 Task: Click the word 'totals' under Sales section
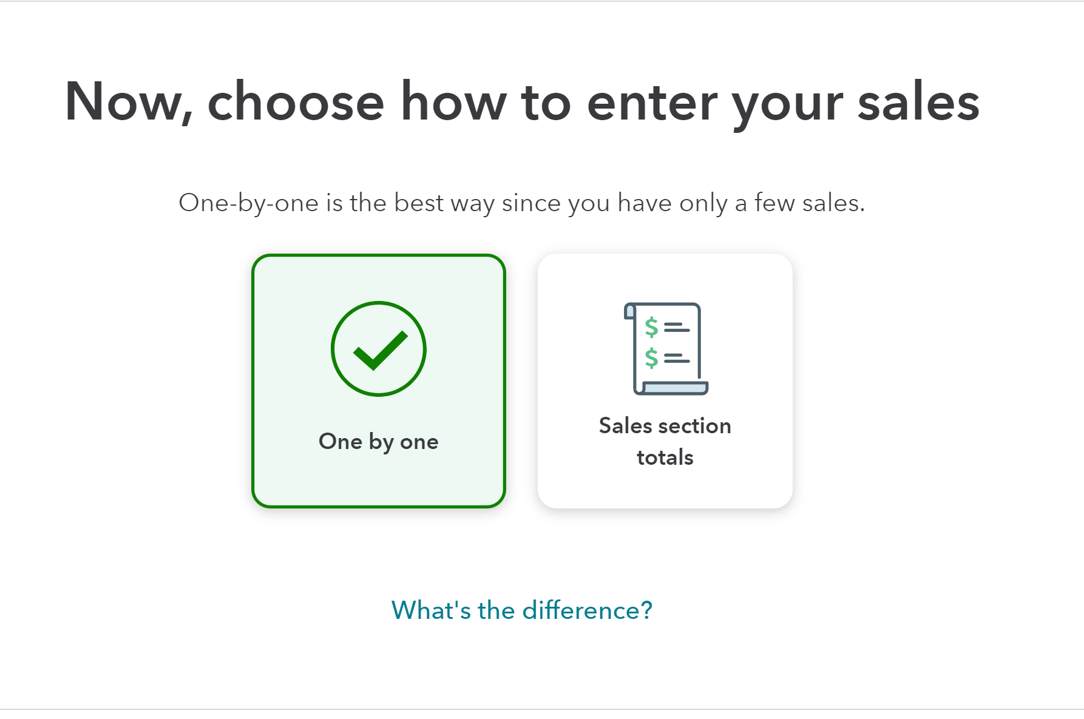[665, 457]
